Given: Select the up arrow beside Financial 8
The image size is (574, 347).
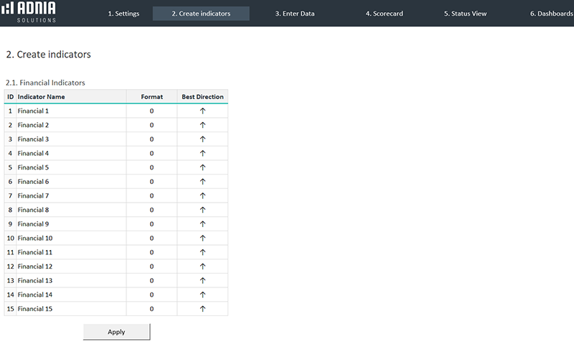Looking at the screenshot, I should click(x=202, y=210).
